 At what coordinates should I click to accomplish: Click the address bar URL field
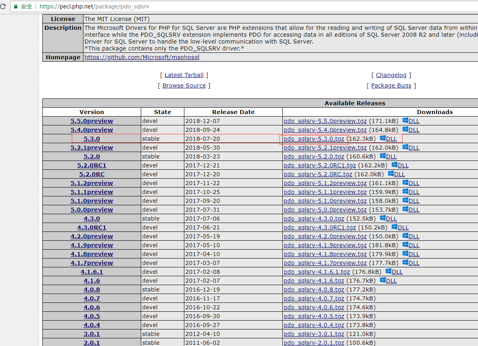pos(244,6)
